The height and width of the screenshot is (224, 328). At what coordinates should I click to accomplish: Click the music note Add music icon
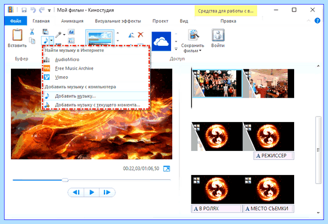click(x=45, y=40)
